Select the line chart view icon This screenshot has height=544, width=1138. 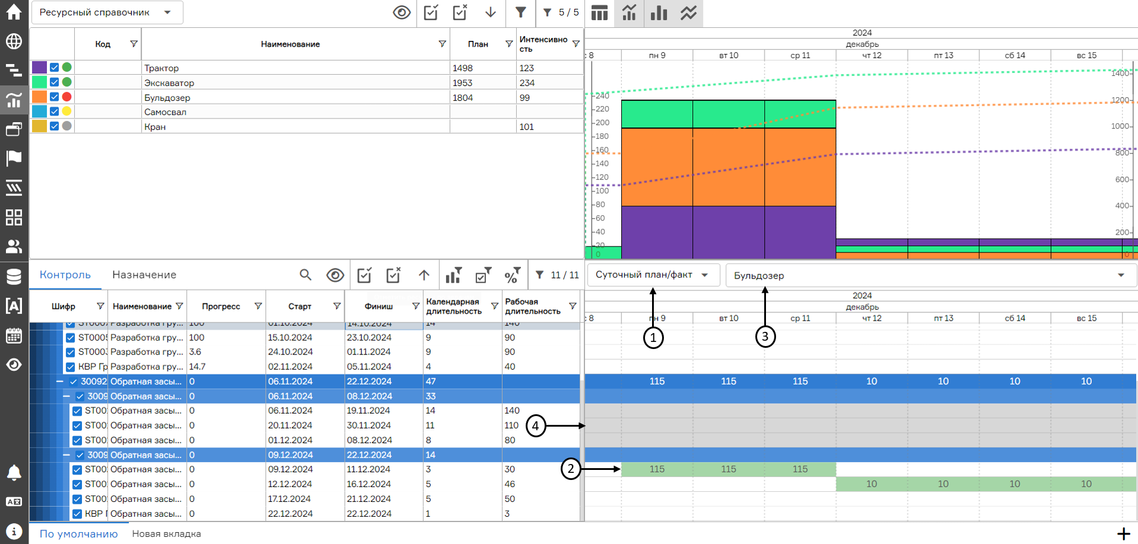click(x=688, y=12)
